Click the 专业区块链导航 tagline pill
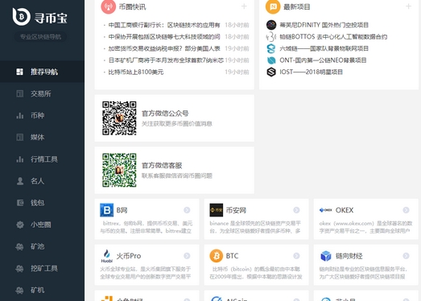 pos(40,37)
